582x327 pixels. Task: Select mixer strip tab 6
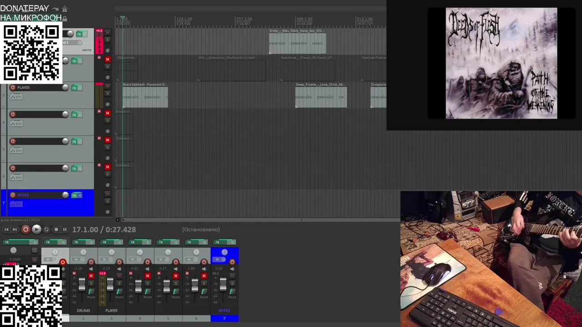pos(196,319)
